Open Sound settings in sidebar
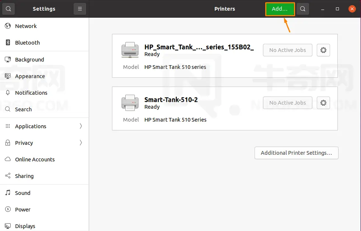The width and height of the screenshot is (361, 231). [44, 193]
